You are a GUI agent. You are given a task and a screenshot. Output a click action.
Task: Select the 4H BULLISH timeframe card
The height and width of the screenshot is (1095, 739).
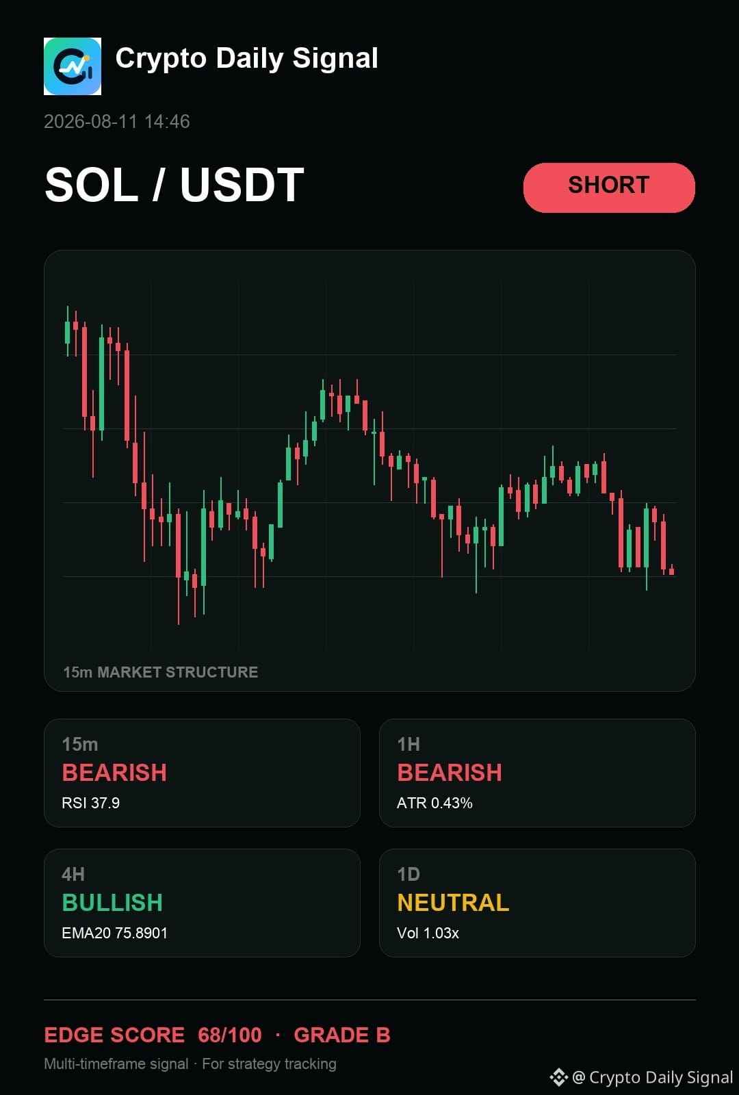[202, 903]
